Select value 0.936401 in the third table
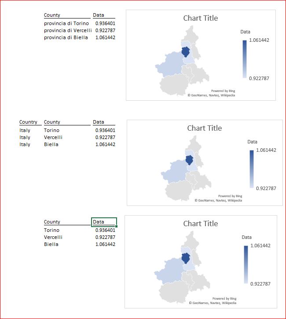286x319 pixels. [105, 230]
